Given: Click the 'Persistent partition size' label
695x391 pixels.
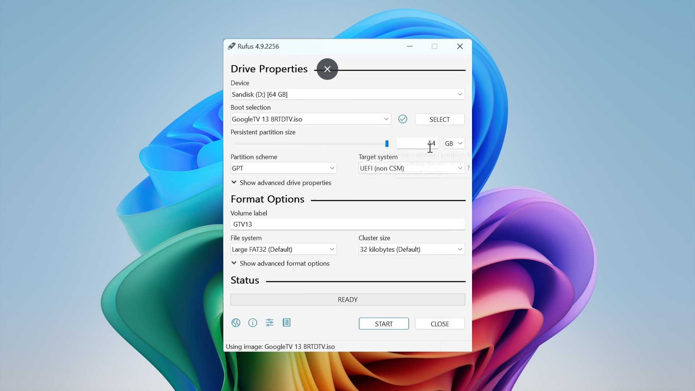Looking at the screenshot, I should pos(263,132).
